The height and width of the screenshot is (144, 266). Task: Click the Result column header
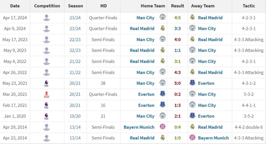pyautogui.click(x=177, y=6)
